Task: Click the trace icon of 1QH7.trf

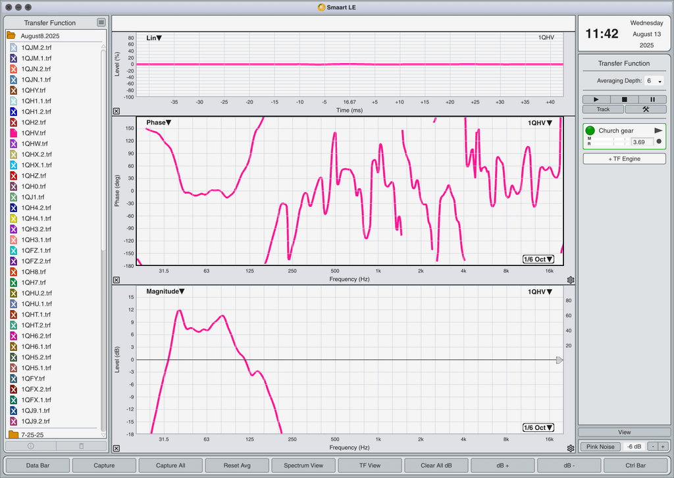Action: coord(13,282)
